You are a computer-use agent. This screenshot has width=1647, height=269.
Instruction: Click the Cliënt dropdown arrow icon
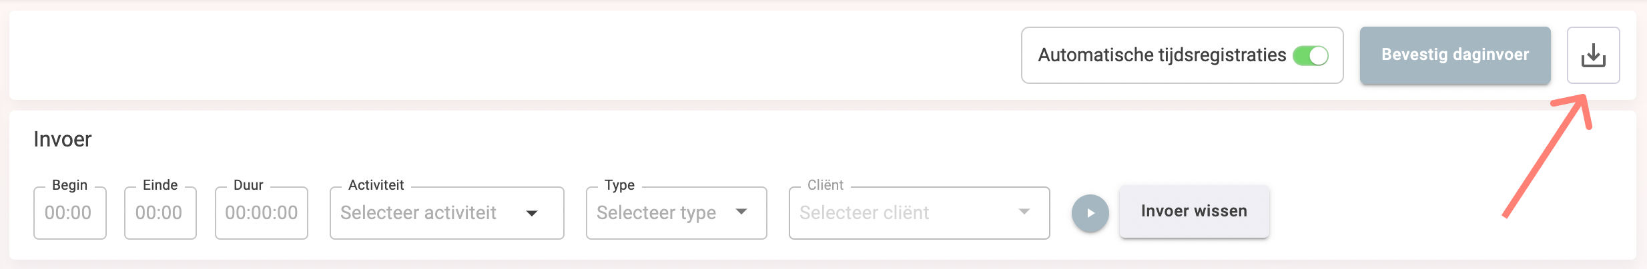pos(1024,212)
